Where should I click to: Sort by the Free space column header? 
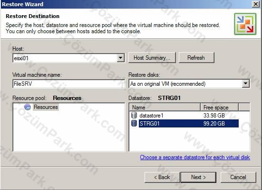[219, 108]
